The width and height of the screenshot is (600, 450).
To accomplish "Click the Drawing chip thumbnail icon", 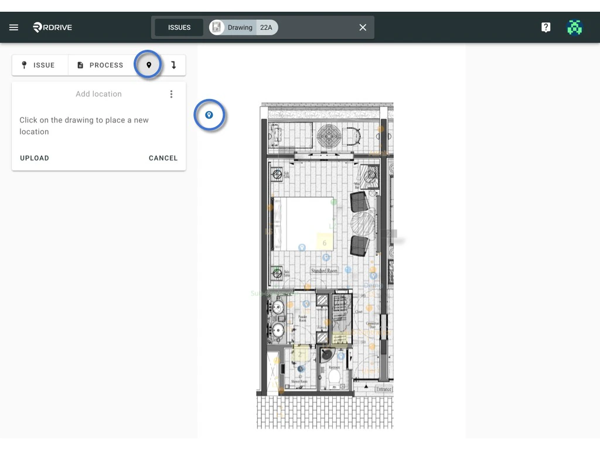I will (217, 28).
